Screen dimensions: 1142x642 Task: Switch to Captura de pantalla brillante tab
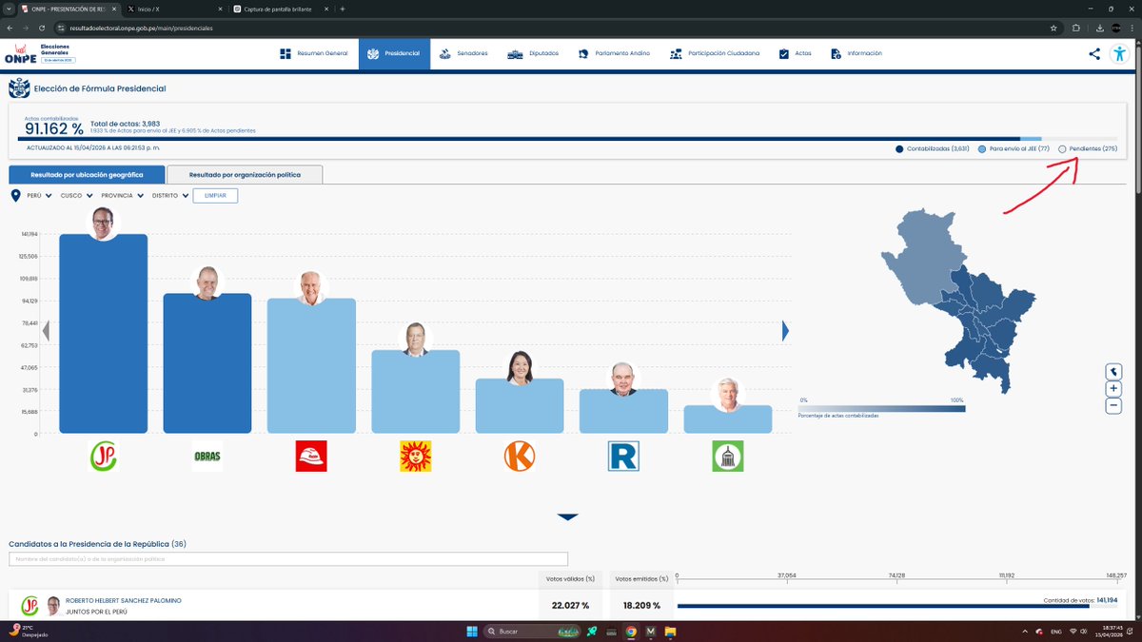point(276,9)
